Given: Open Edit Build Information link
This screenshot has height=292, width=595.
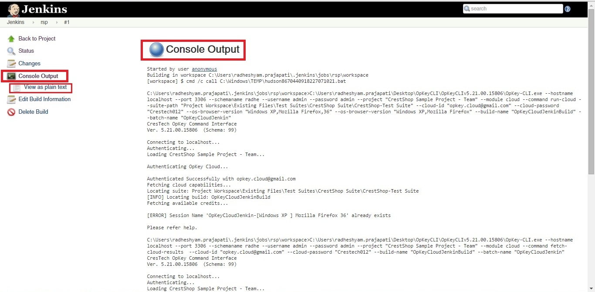Looking at the screenshot, I should tap(44, 99).
